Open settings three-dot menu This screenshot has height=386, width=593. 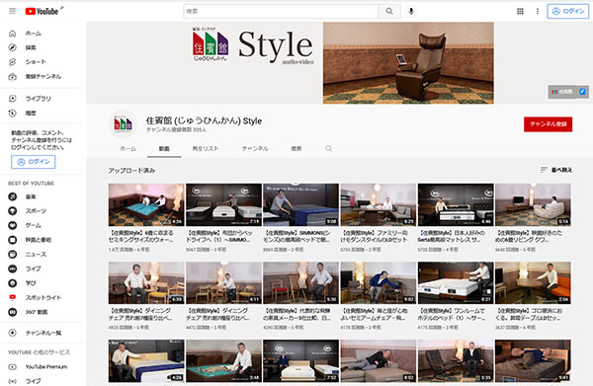pyautogui.click(x=538, y=11)
